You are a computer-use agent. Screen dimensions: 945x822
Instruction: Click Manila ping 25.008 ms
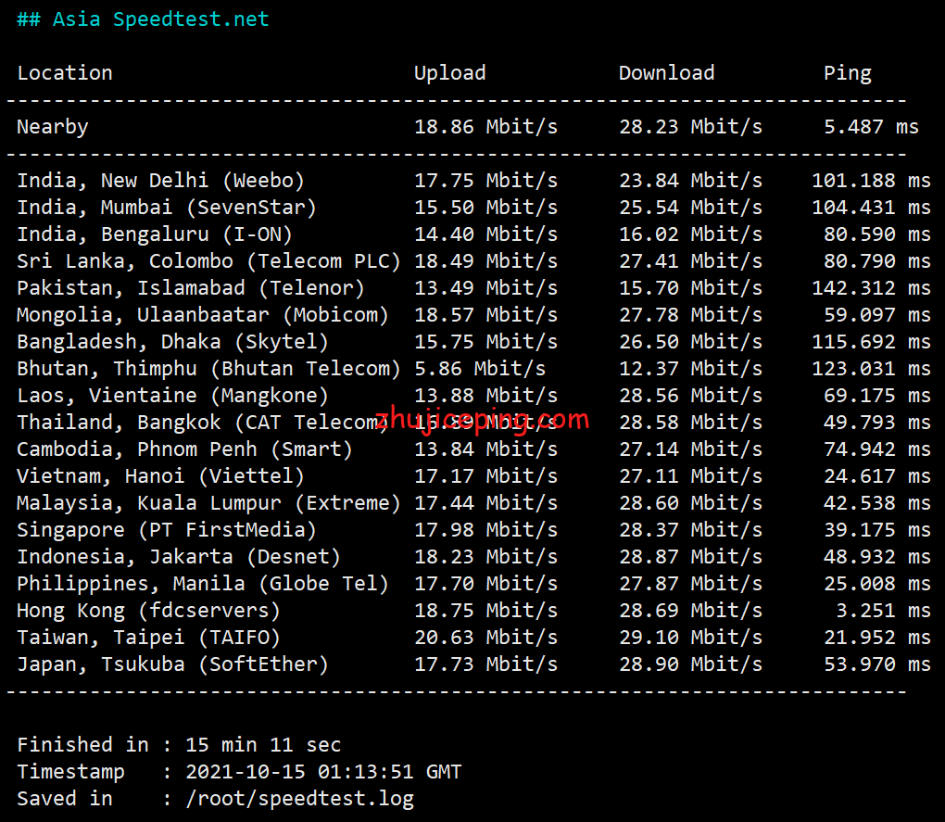click(x=877, y=583)
